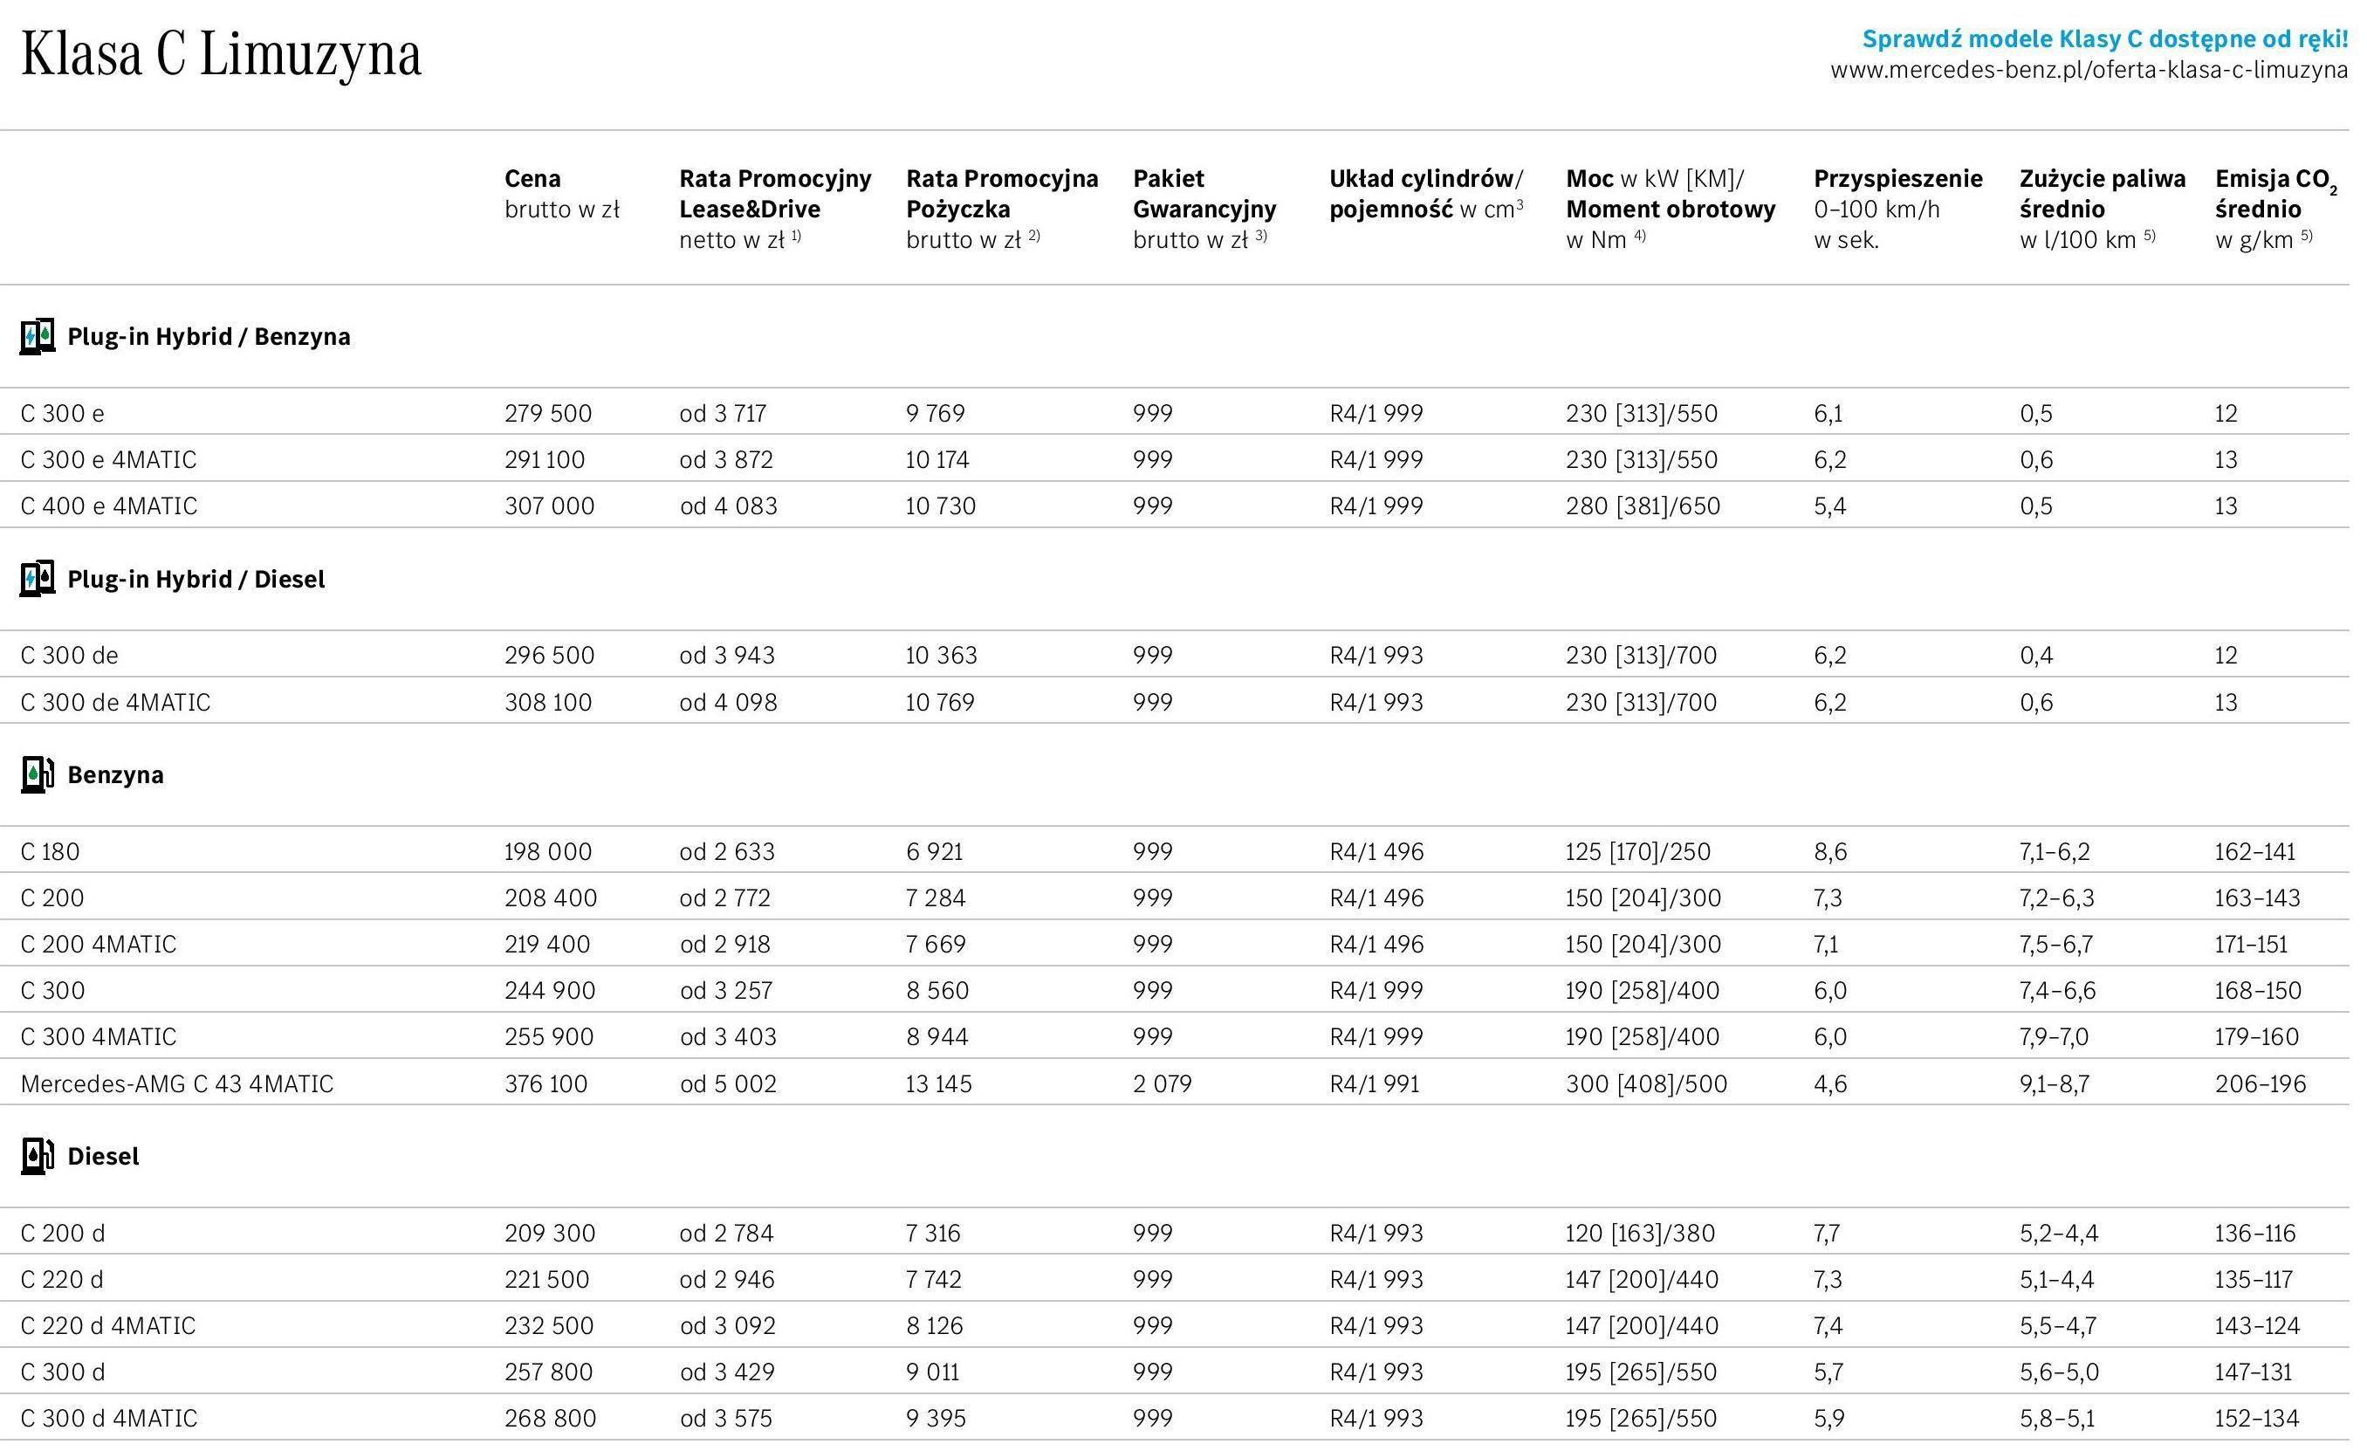Select the C 300 de 4MATIC model name
This screenshot has height=1451, width=2367.
[115, 704]
